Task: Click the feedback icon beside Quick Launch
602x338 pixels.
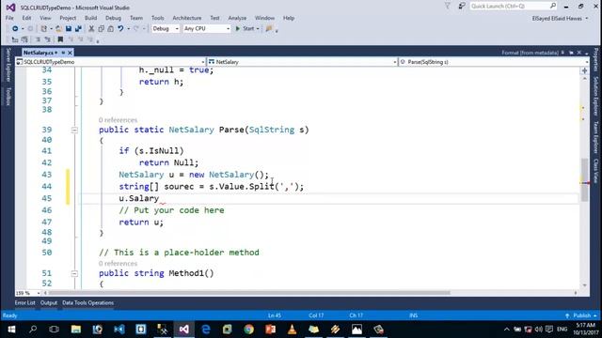Action: tap(462, 7)
